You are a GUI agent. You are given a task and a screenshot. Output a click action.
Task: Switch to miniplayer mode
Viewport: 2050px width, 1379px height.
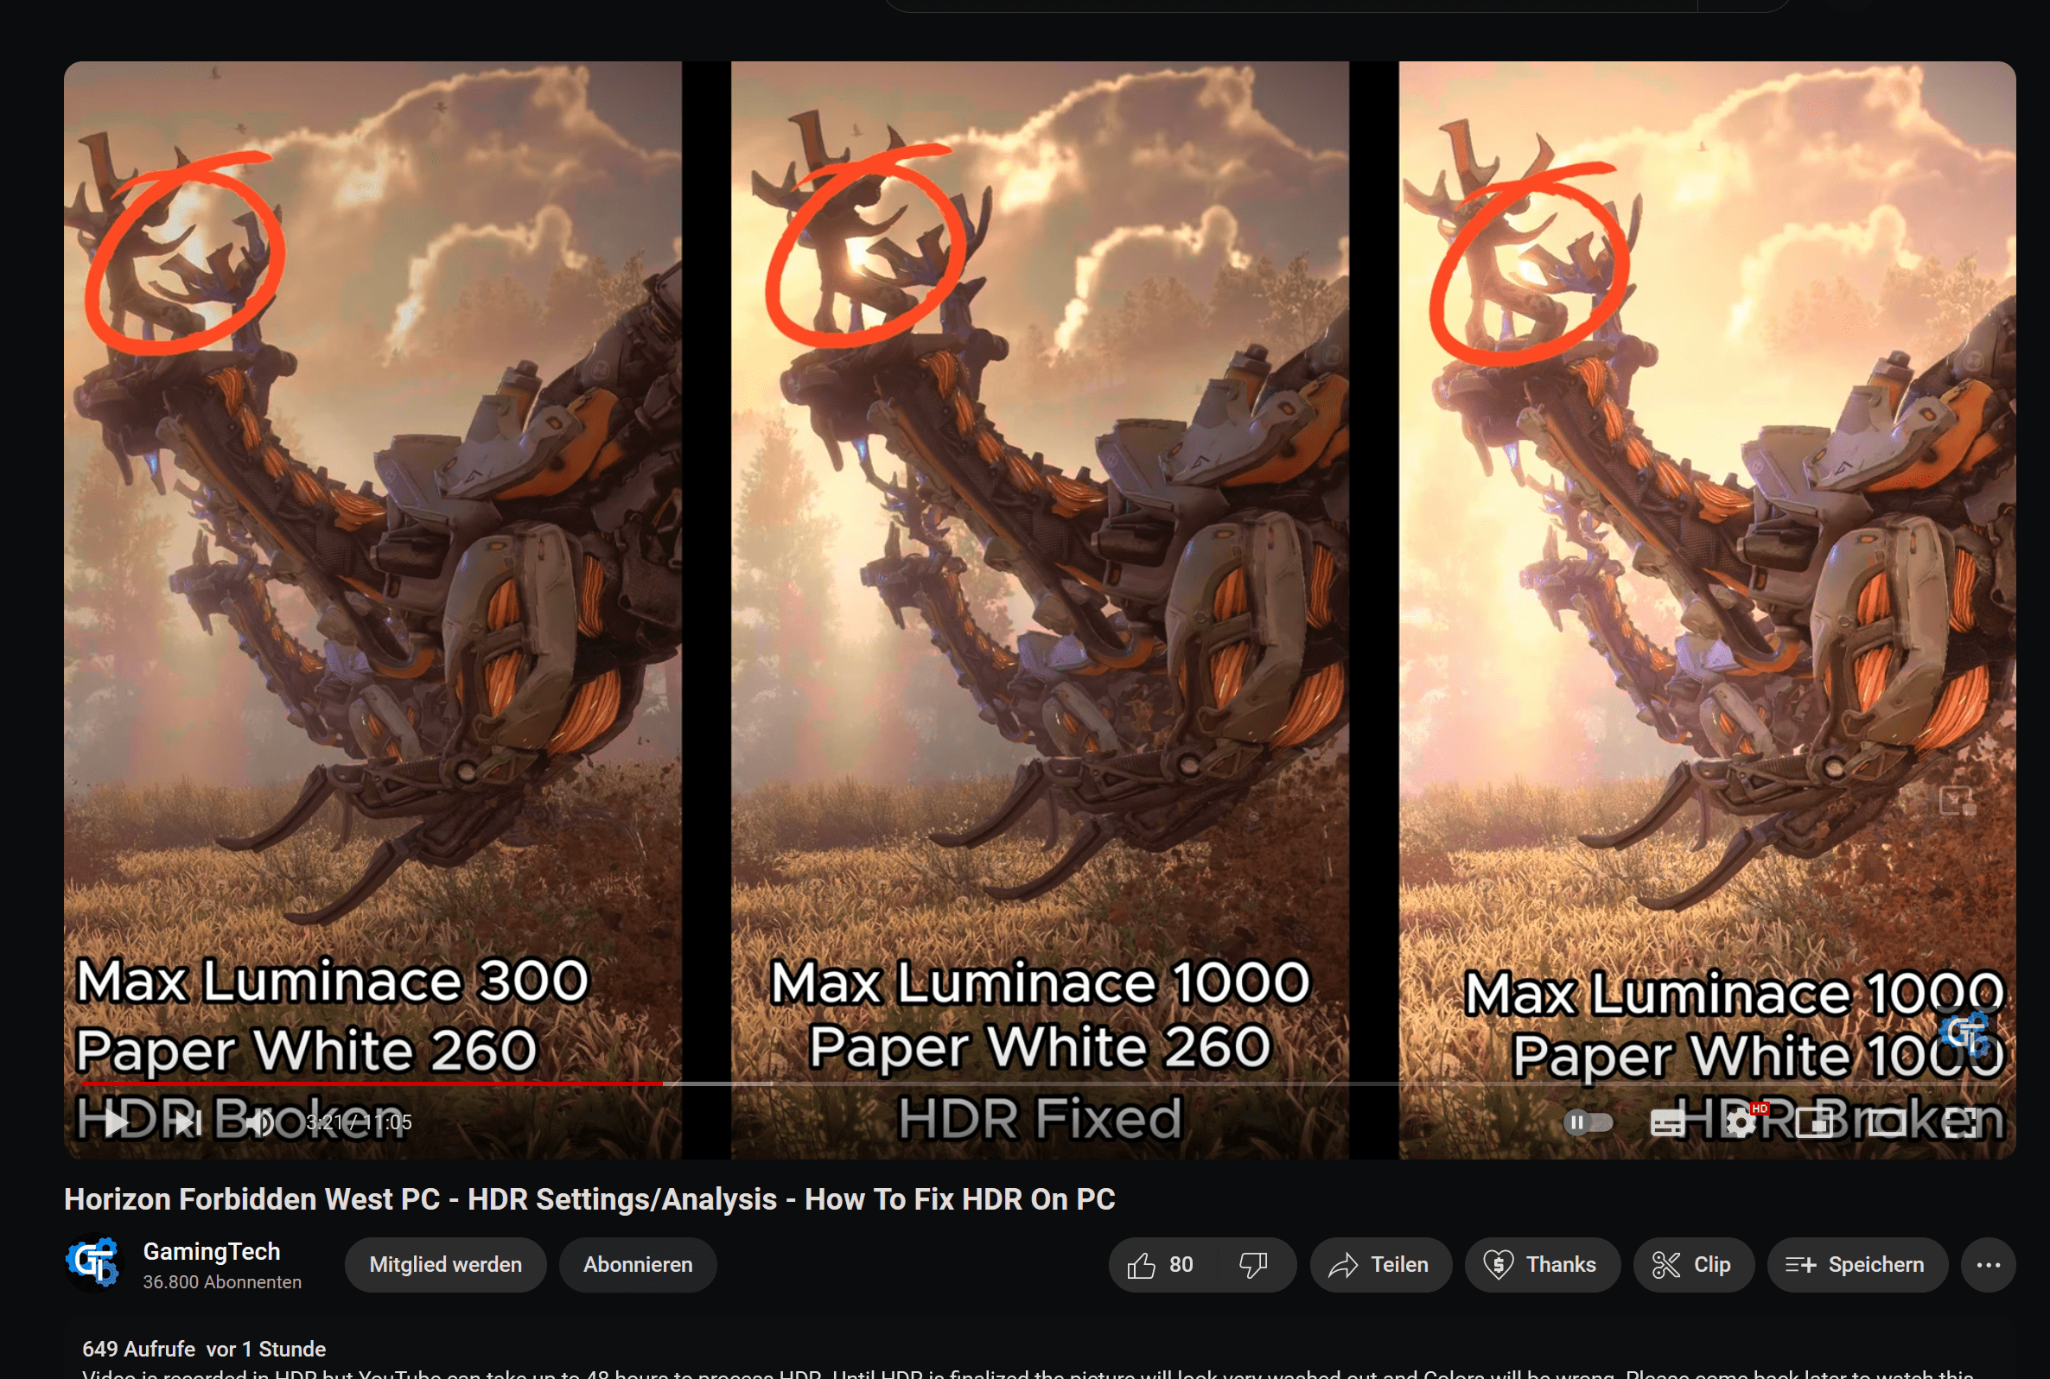tap(1813, 1122)
